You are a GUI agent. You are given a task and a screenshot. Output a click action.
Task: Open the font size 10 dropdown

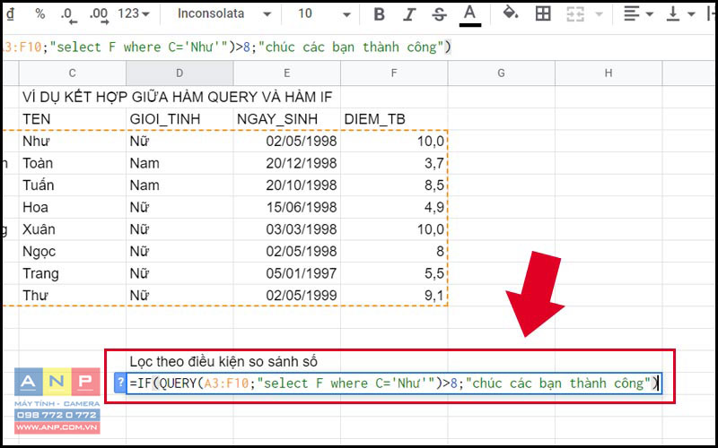324,14
